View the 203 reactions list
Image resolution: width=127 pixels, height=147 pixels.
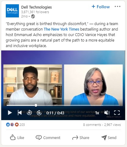pyautogui.click(x=15, y=125)
